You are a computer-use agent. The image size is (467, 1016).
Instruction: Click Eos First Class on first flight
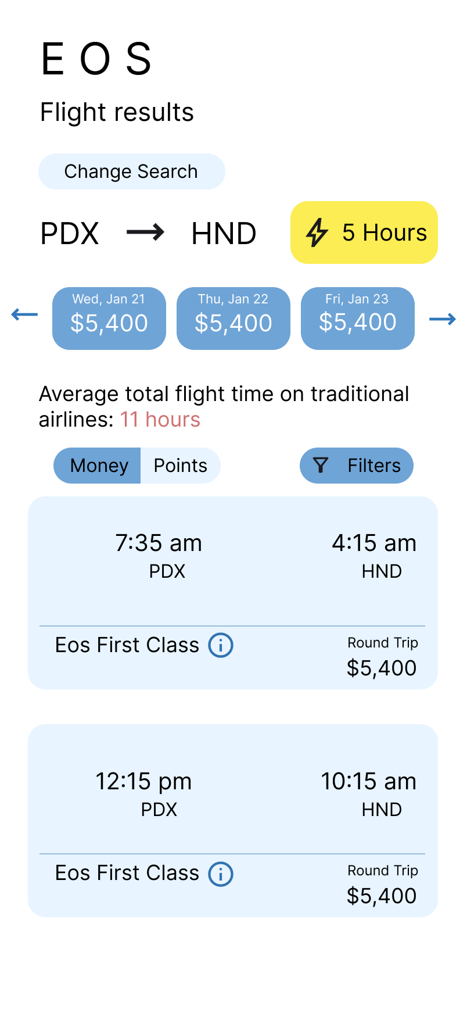coord(127,645)
